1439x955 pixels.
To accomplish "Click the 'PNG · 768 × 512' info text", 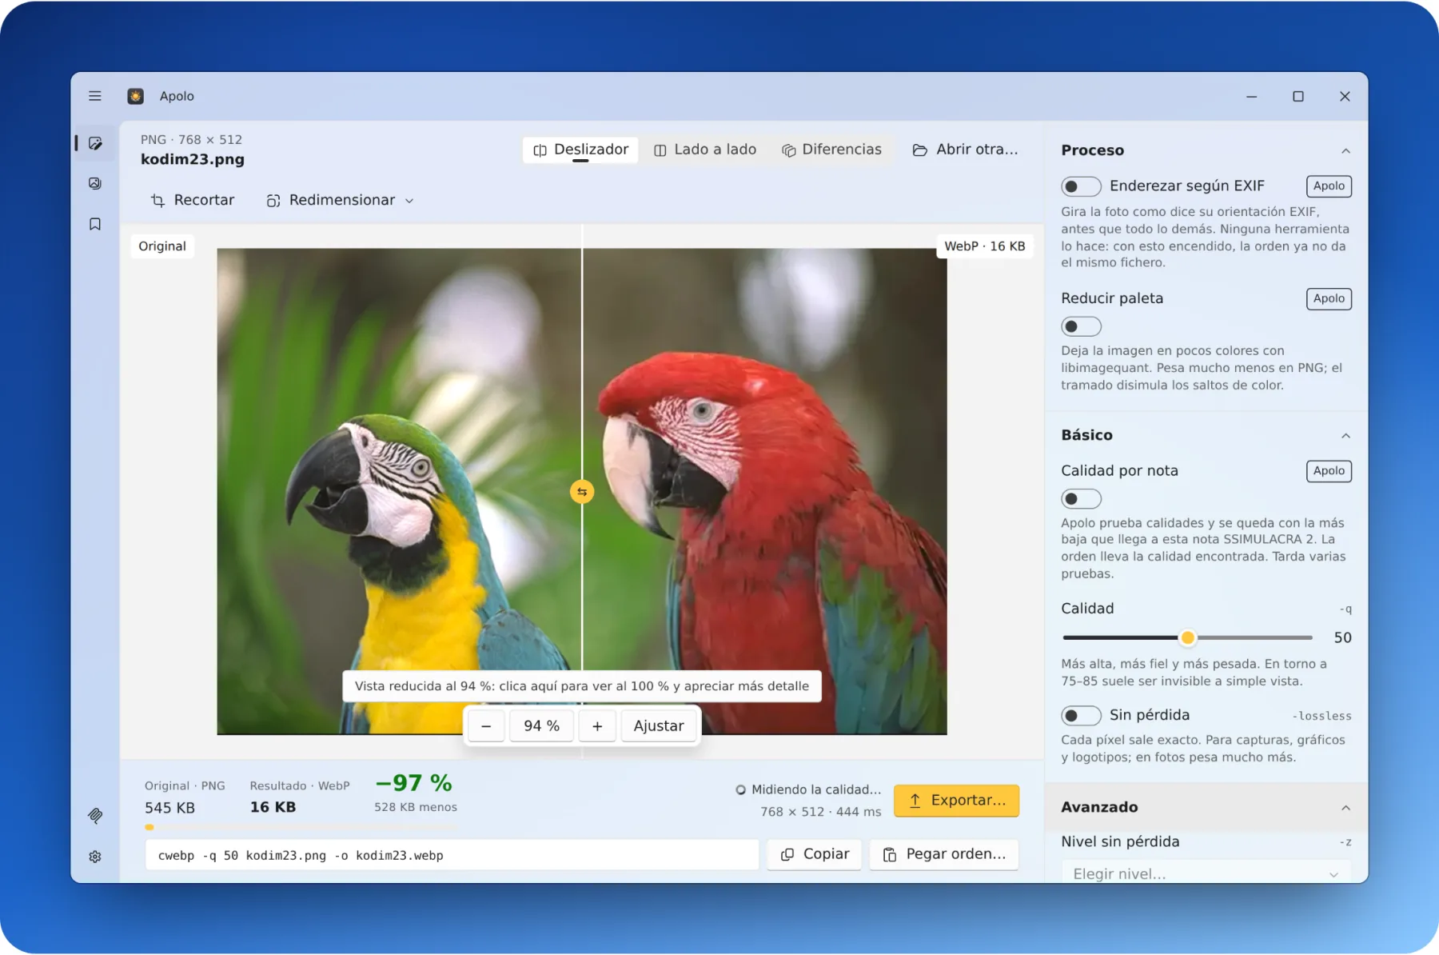I will tap(191, 140).
